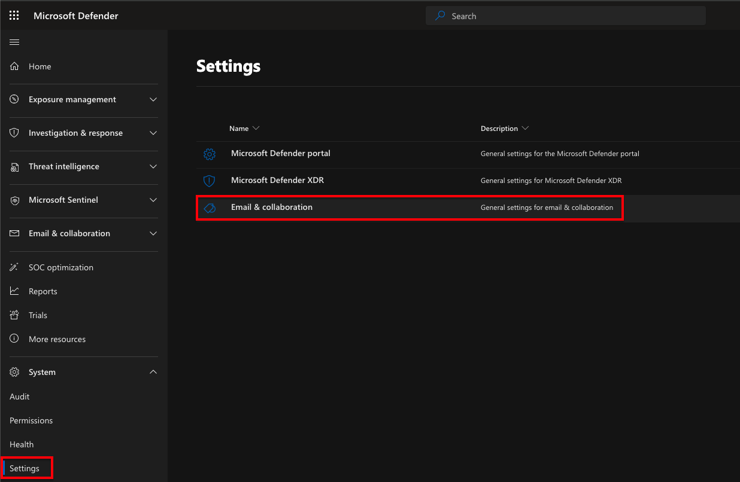Click the More resources info icon
This screenshot has height=482, width=740.
[x=15, y=339]
